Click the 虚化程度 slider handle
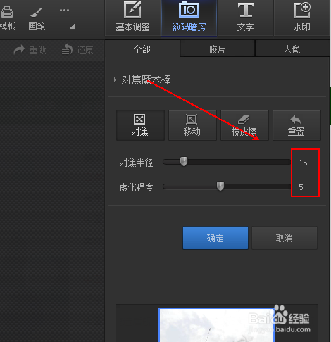Screen dimensions: 331x342 [x=220, y=186]
